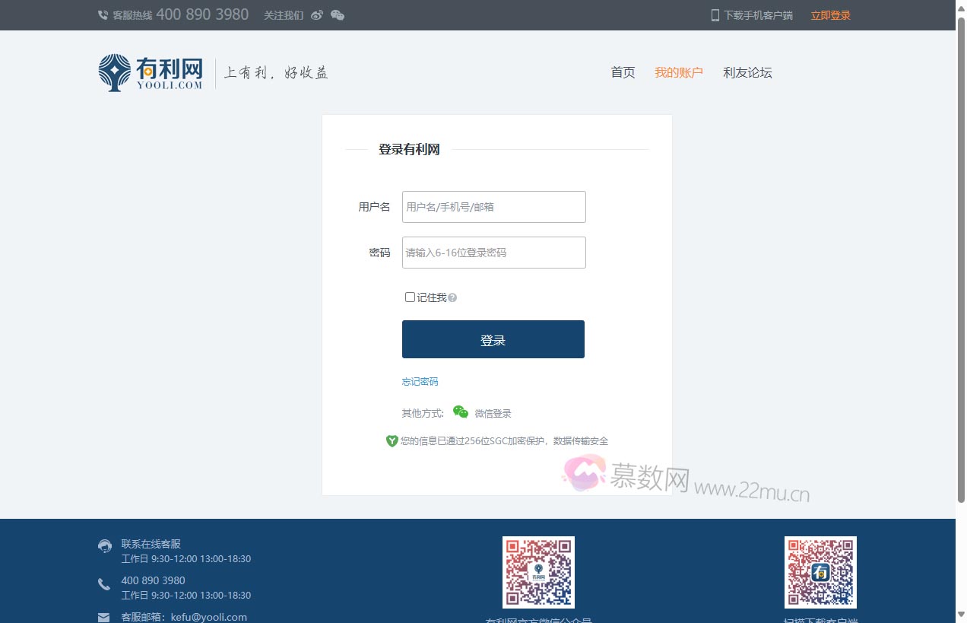Screen dimensions: 967x623
Task: Click 立即登录 in the top bar
Action: tap(830, 15)
